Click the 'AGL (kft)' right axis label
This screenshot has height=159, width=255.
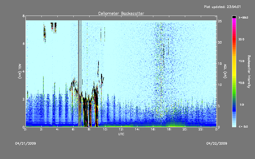[x=225, y=71]
